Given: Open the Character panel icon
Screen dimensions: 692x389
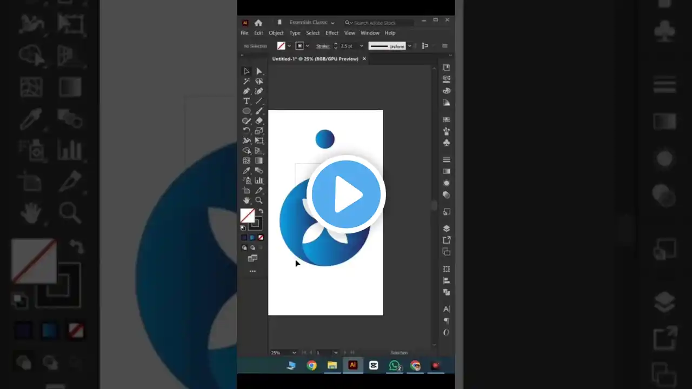Looking at the screenshot, I should 447,309.
